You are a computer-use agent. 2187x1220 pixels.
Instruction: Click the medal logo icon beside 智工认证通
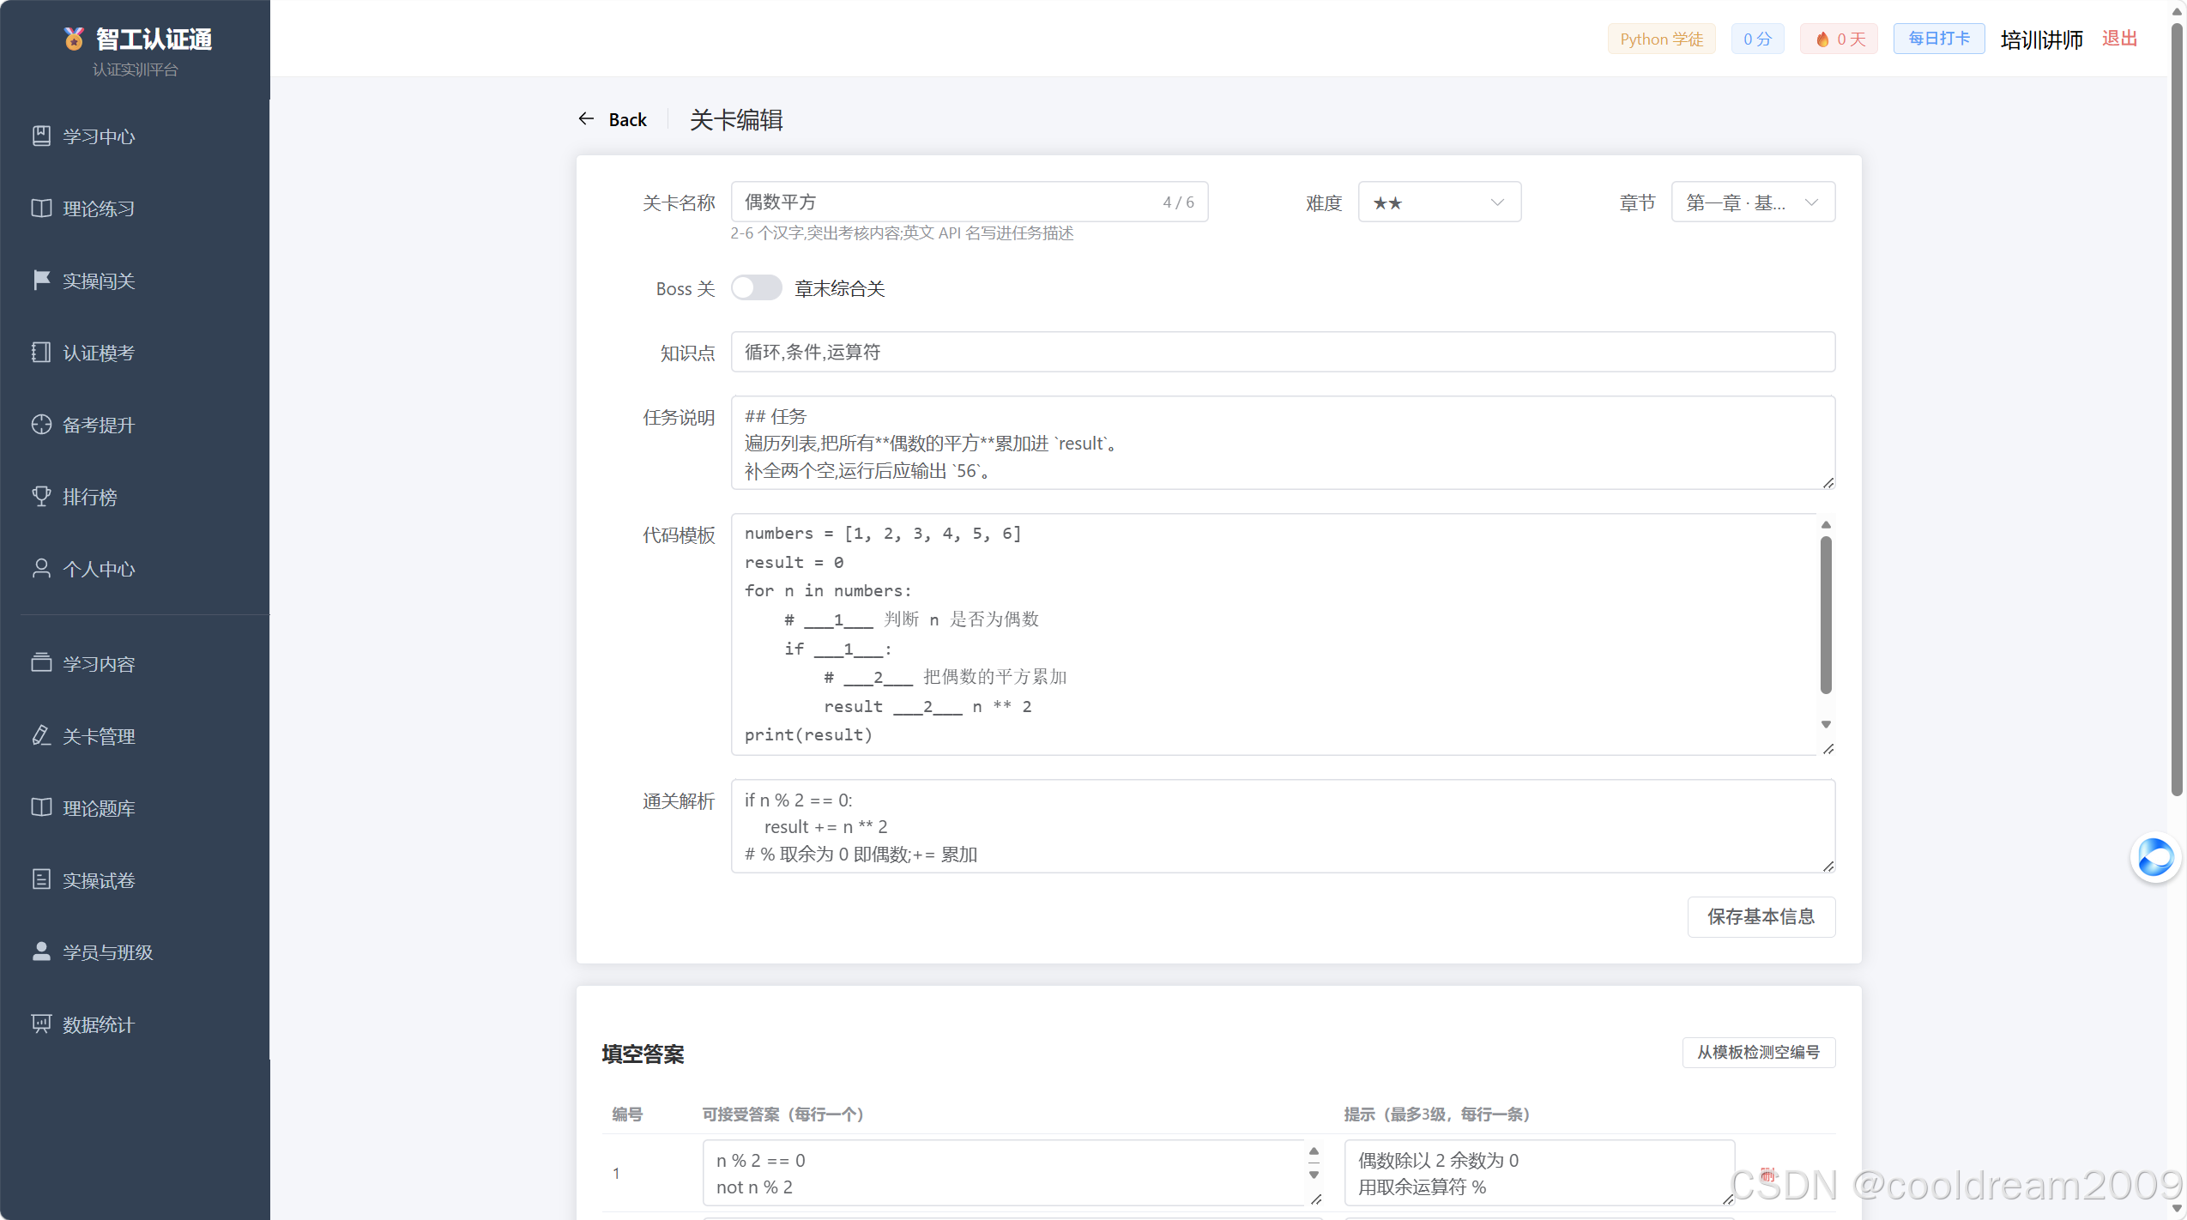(x=74, y=39)
